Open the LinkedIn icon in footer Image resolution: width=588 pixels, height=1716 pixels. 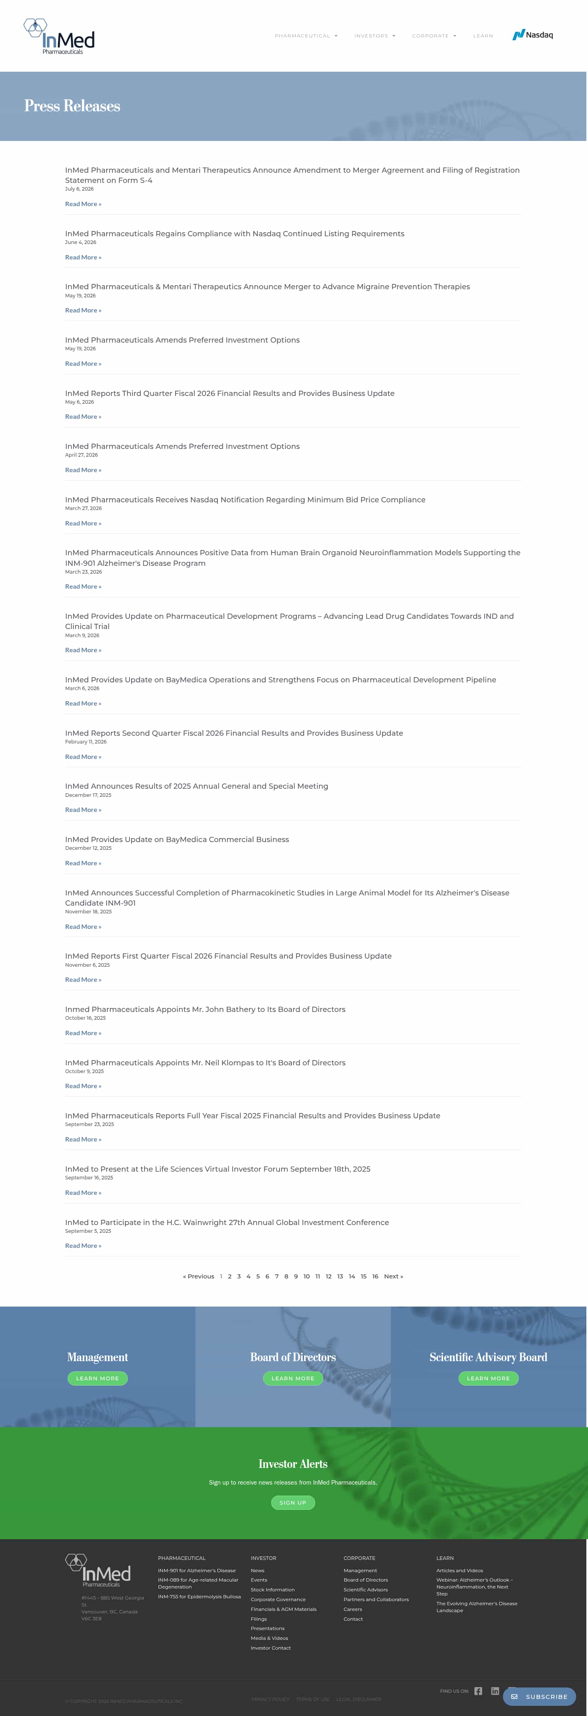coord(495,1691)
